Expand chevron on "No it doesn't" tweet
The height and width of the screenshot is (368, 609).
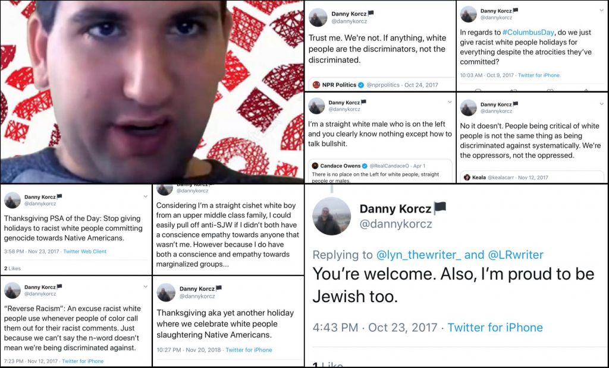[x=599, y=104]
